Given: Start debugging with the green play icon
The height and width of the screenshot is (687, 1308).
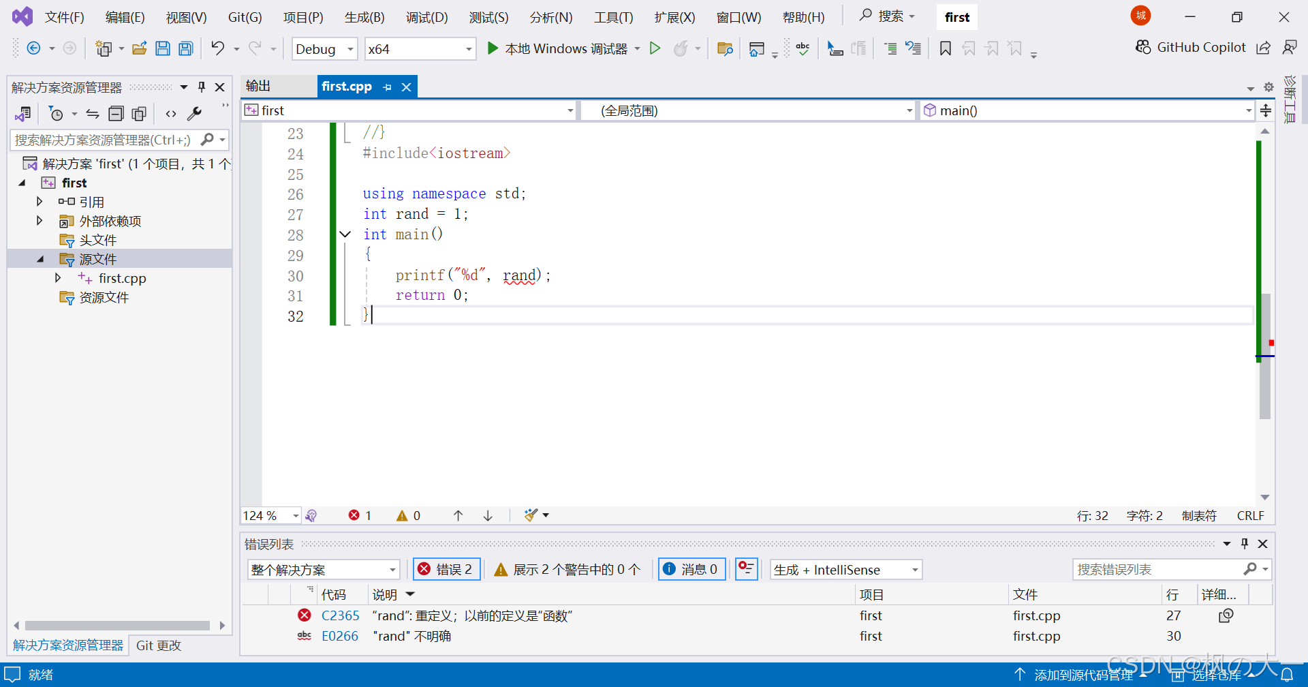Looking at the screenshot, I should pyautogui.click(x=493, y=48).
